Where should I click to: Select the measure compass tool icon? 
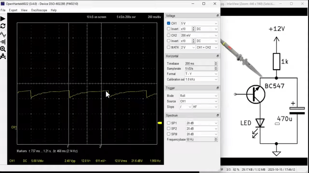(3, 57)
